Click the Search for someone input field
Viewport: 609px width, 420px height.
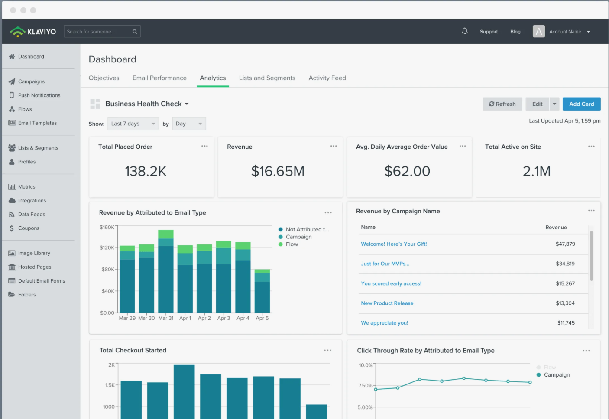point(97,32)
